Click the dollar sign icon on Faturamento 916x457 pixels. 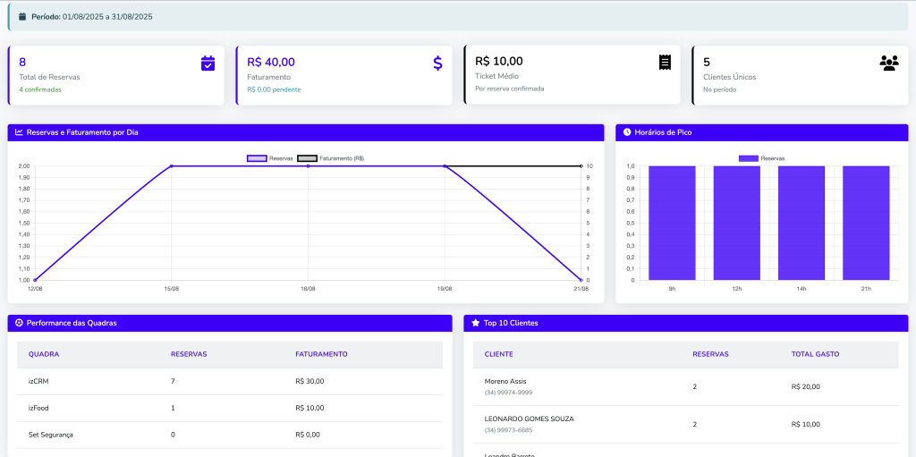tap(437, 63)
